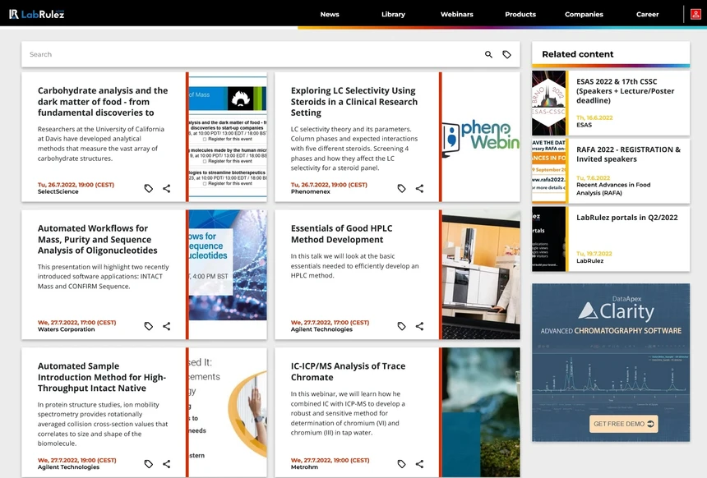Click the Phenomenex organizer label

(x=310, y=192)
